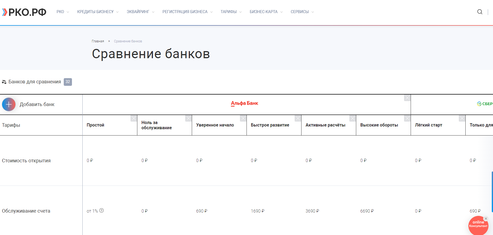Click the Добавить банк label
Image resolution: width=493 pixels, height=235 pixels.
37,104
